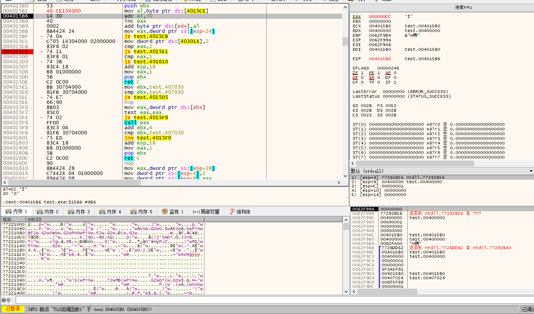534x314 pixels.
Task: Open the 默认 (stdcall) calling convention dropdown
Action: coord(442,171)
